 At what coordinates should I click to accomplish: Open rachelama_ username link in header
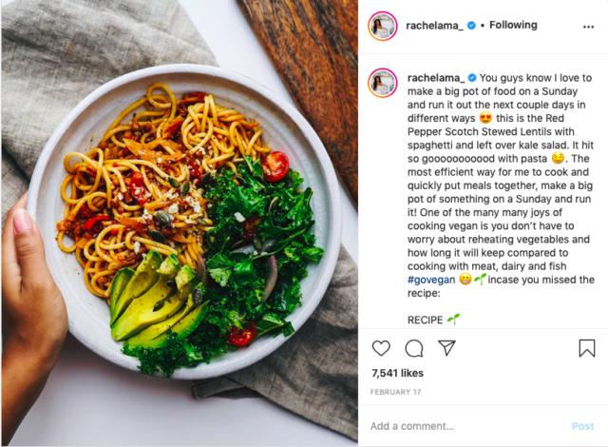point(434,26)
